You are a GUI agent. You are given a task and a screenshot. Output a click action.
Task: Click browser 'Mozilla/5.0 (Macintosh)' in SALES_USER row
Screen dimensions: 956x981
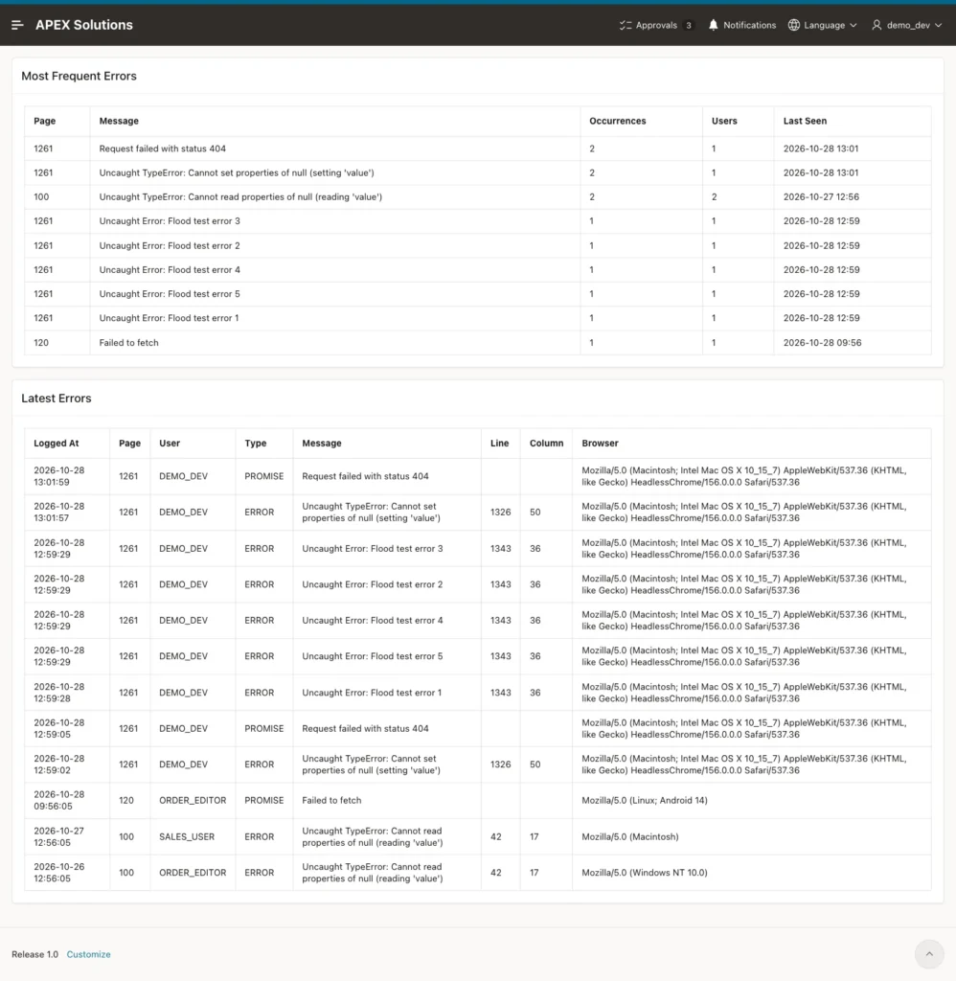click(630, 836)
